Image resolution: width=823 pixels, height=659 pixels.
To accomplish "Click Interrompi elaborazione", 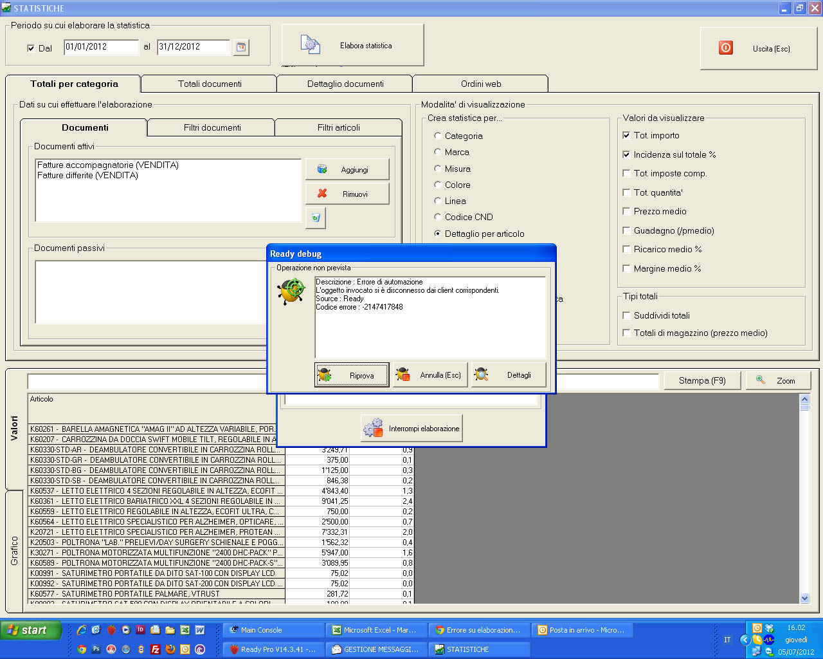I will (x=411, y=428).
